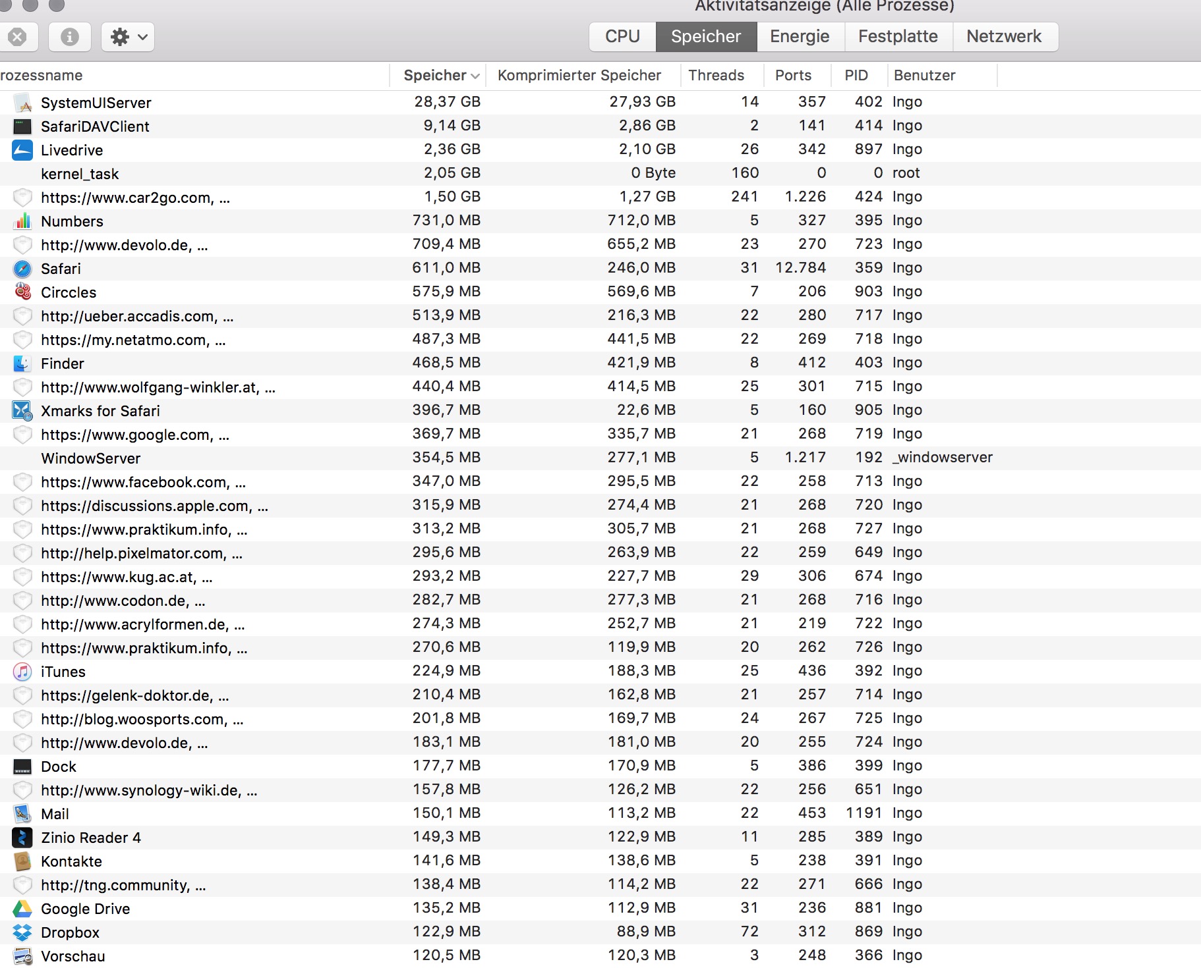Select the Mail stamp icon
The image size is (1201, 968).
pos(22,814)
